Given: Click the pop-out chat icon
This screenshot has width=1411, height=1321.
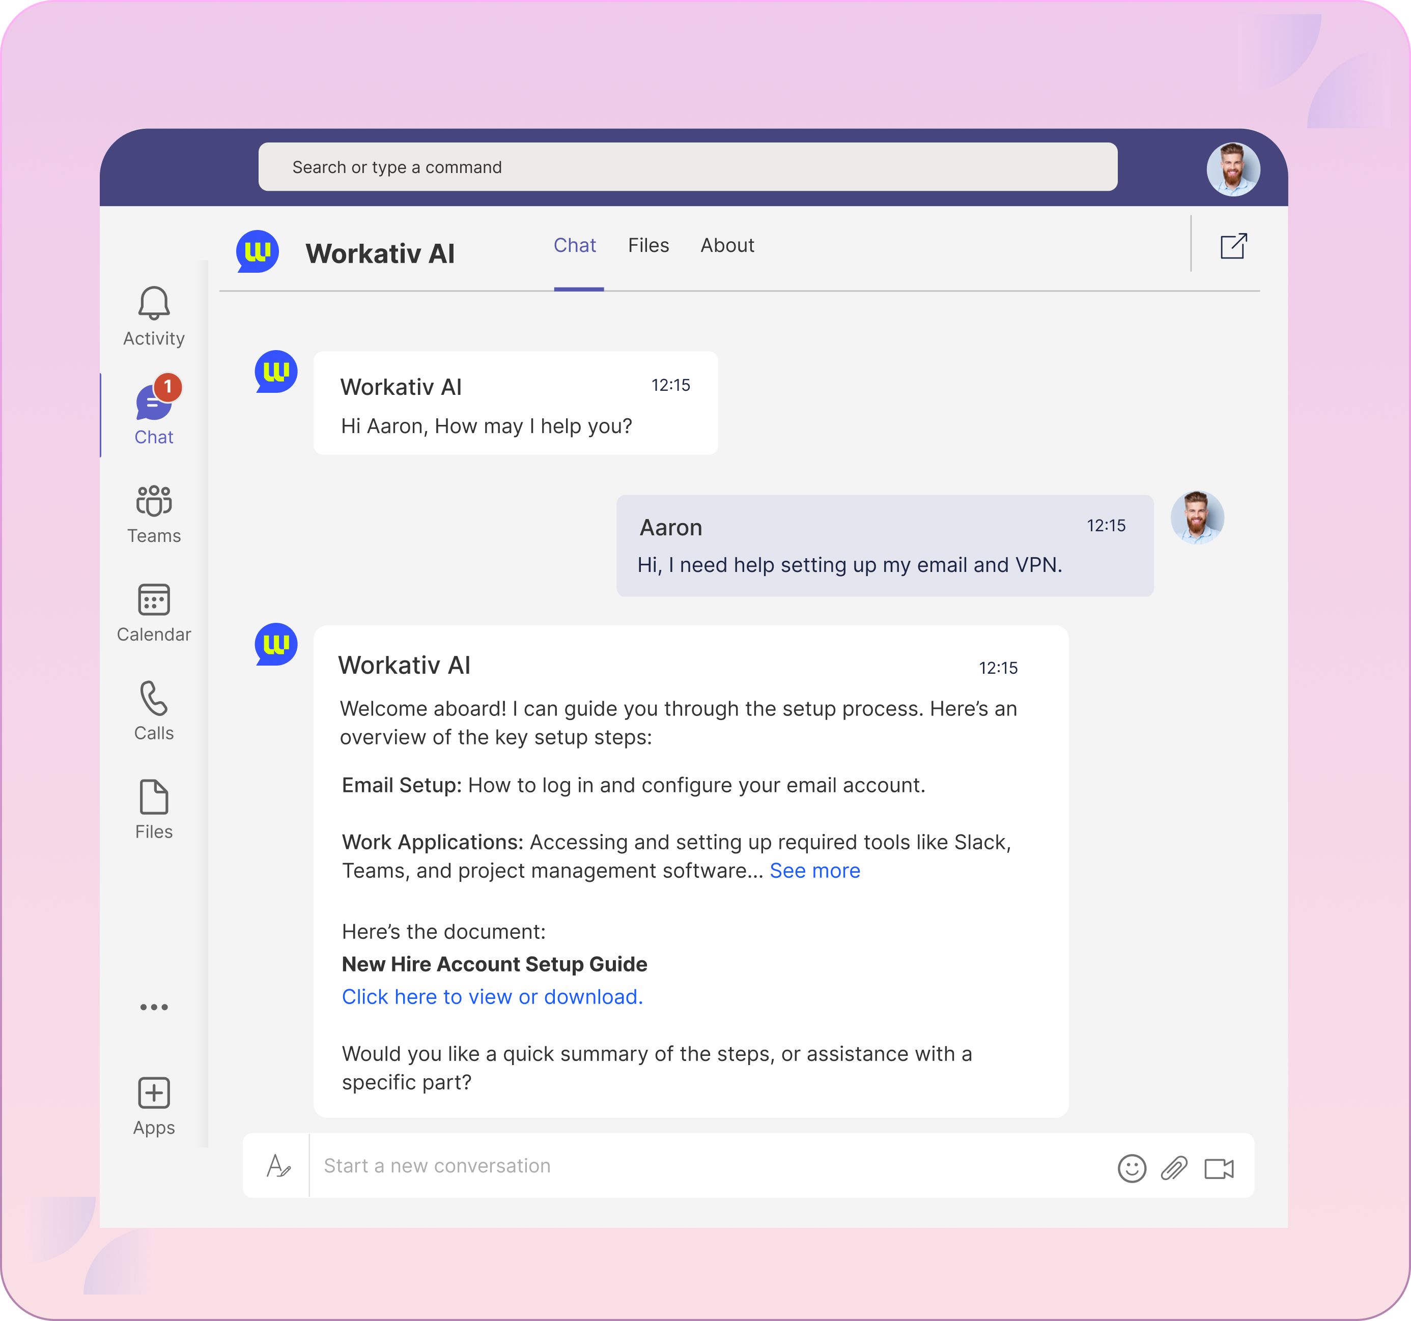Looking at the screenshot, I should pyautogui.click(x=1233, y=246).
